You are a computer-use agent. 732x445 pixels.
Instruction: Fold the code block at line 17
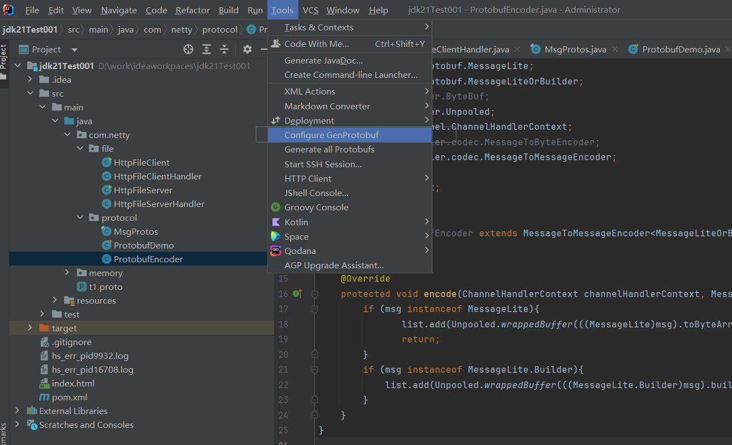pyautogui.click(x=314, y=309)
